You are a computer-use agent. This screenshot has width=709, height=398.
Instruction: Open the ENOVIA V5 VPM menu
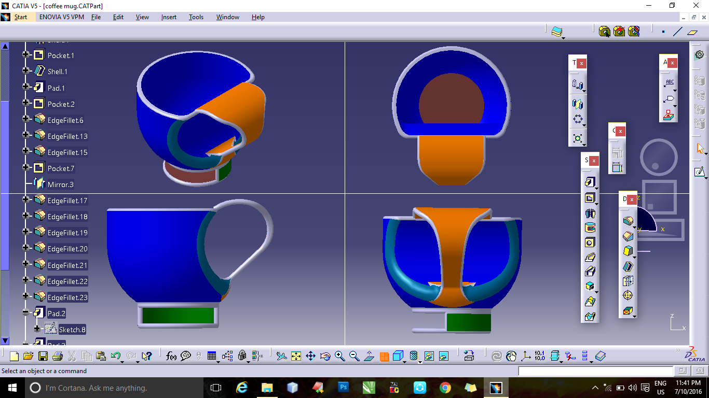click(x=62, y=17)
